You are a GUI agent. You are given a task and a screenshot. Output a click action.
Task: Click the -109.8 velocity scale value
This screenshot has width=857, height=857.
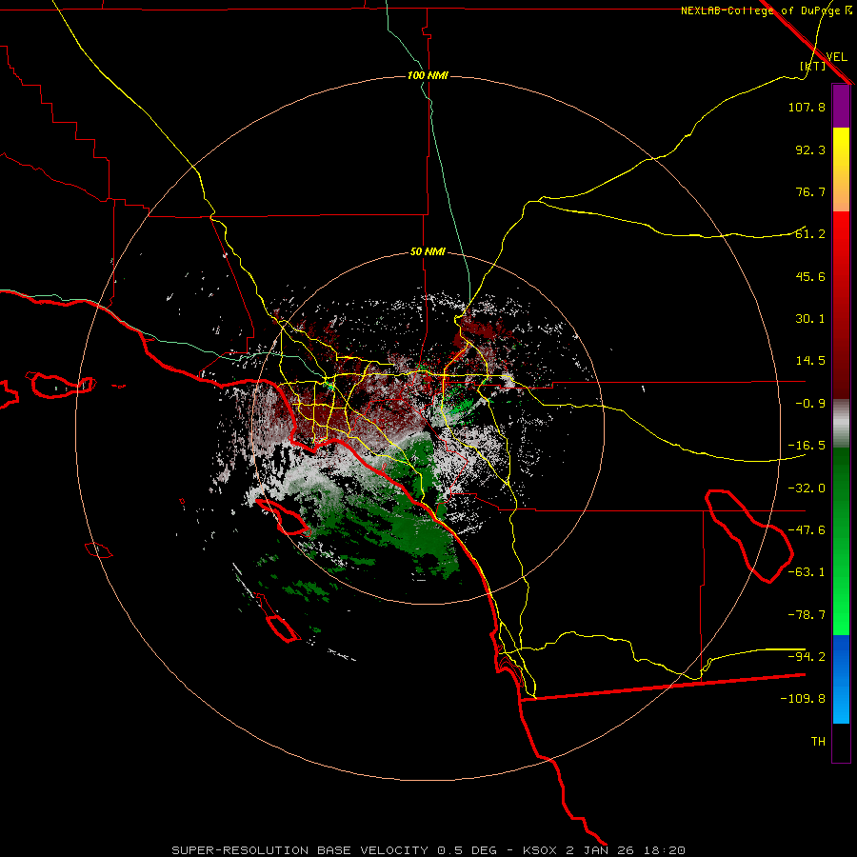803,699
